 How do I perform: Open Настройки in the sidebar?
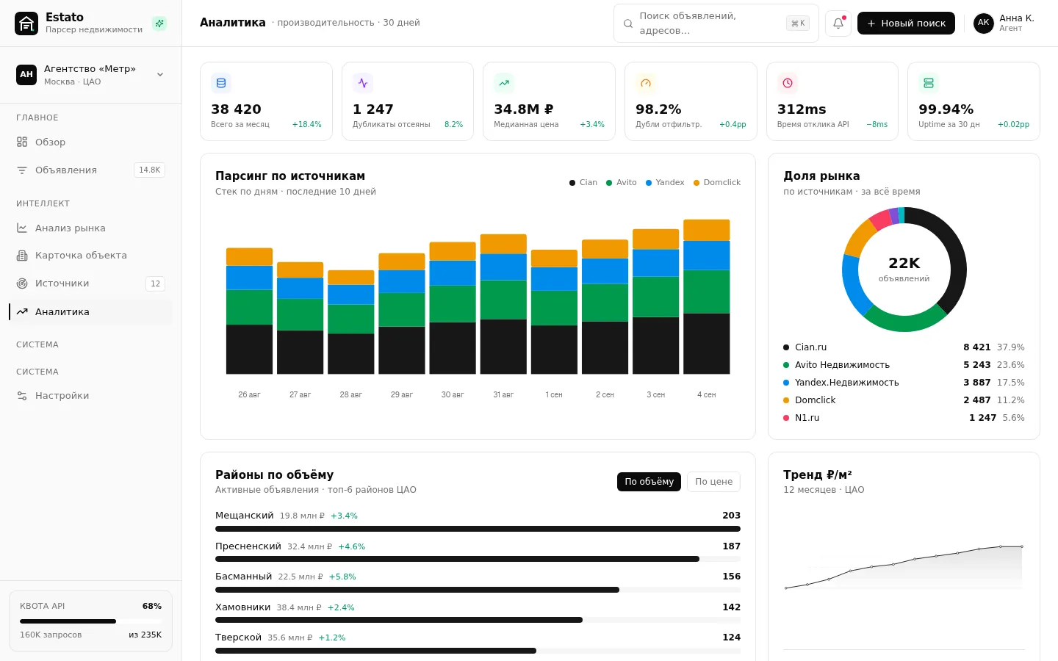91,396
